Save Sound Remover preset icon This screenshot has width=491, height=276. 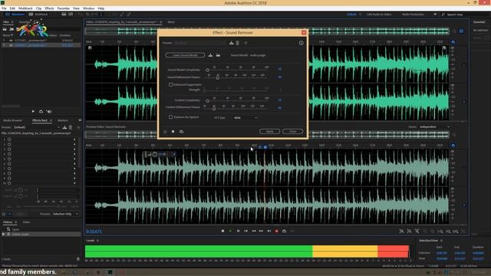coord(232,43)
